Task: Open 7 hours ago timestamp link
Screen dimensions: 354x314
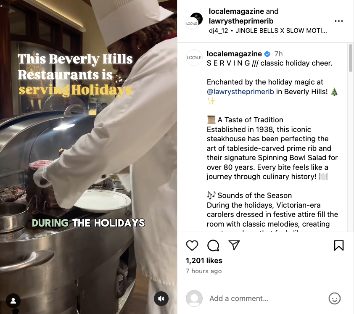Action: pos(203,271)
